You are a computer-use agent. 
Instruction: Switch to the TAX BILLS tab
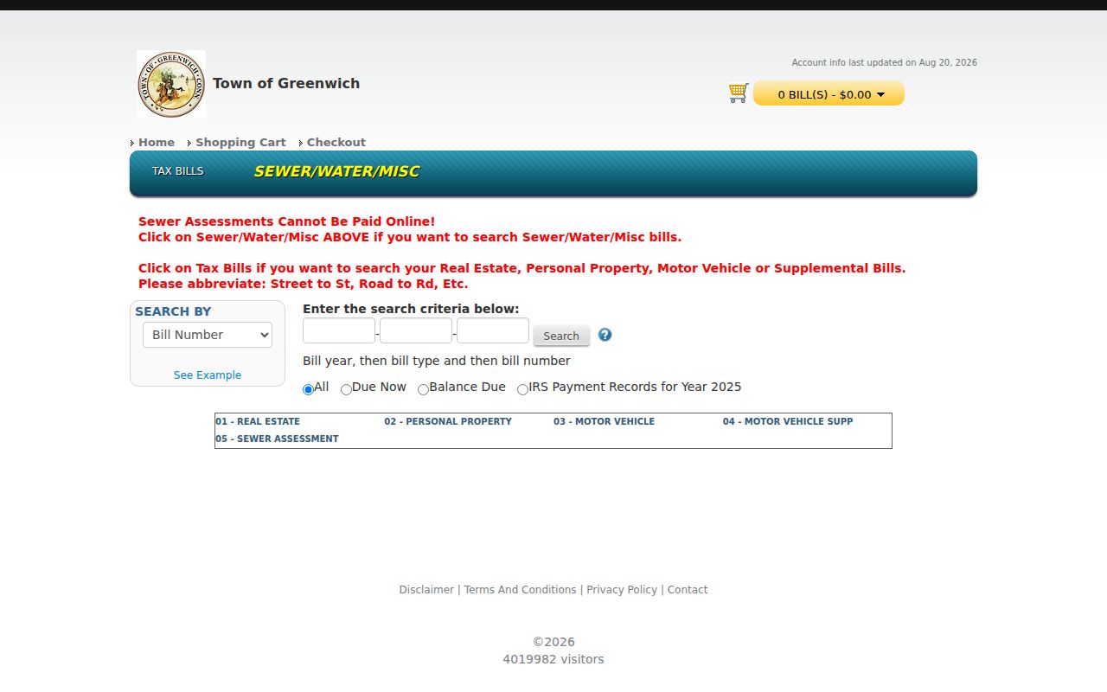178,171
